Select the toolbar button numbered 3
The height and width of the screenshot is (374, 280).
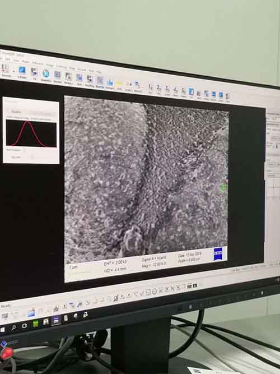click(x=167, y=89)
